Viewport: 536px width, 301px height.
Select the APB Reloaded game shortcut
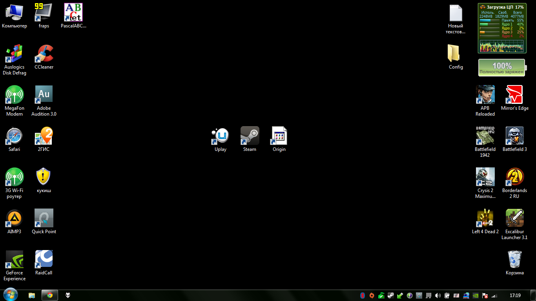485,101
